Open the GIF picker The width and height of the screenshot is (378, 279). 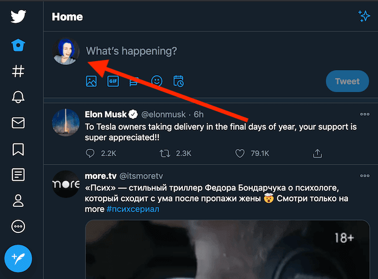click(x=113, y=81)
